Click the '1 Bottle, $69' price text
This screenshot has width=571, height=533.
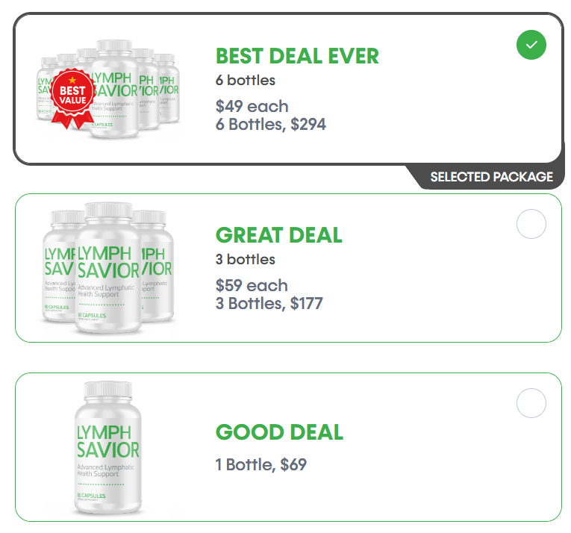(x=260, y=464)
